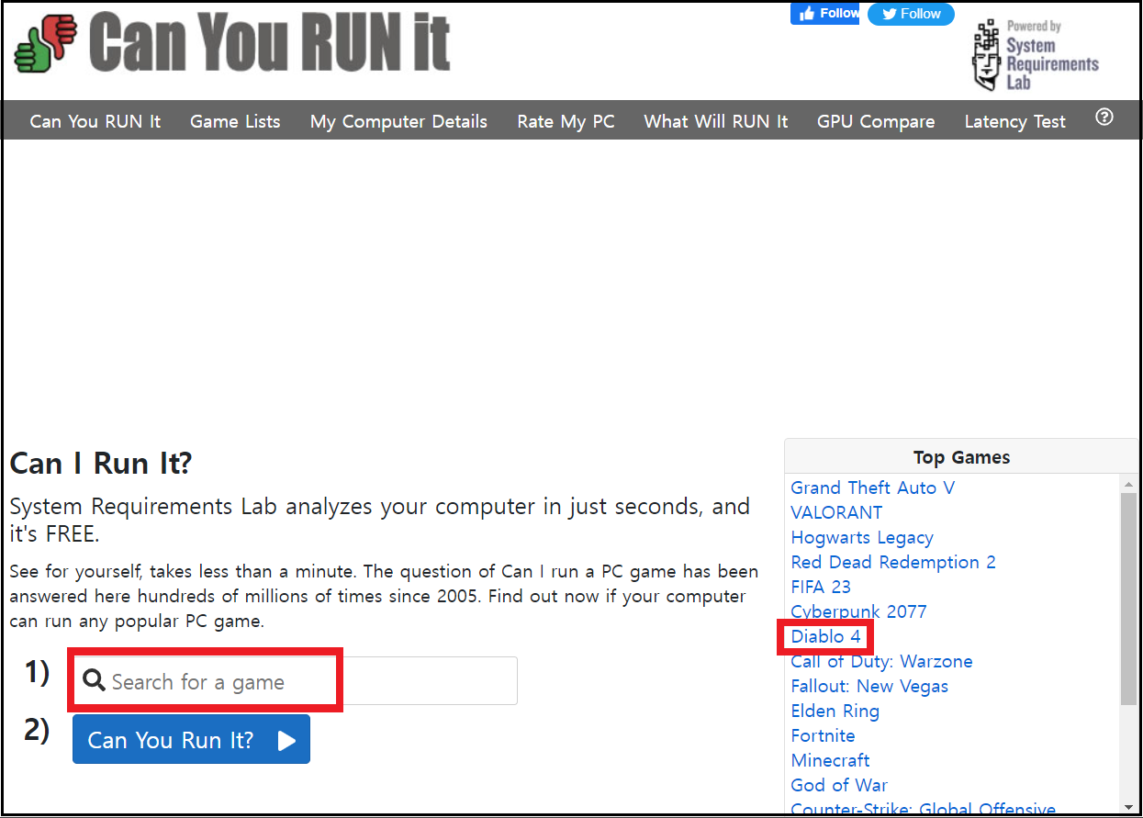Open What Will RUN It page
This screenshot has width=1143, height=818.
pos(716,121)
